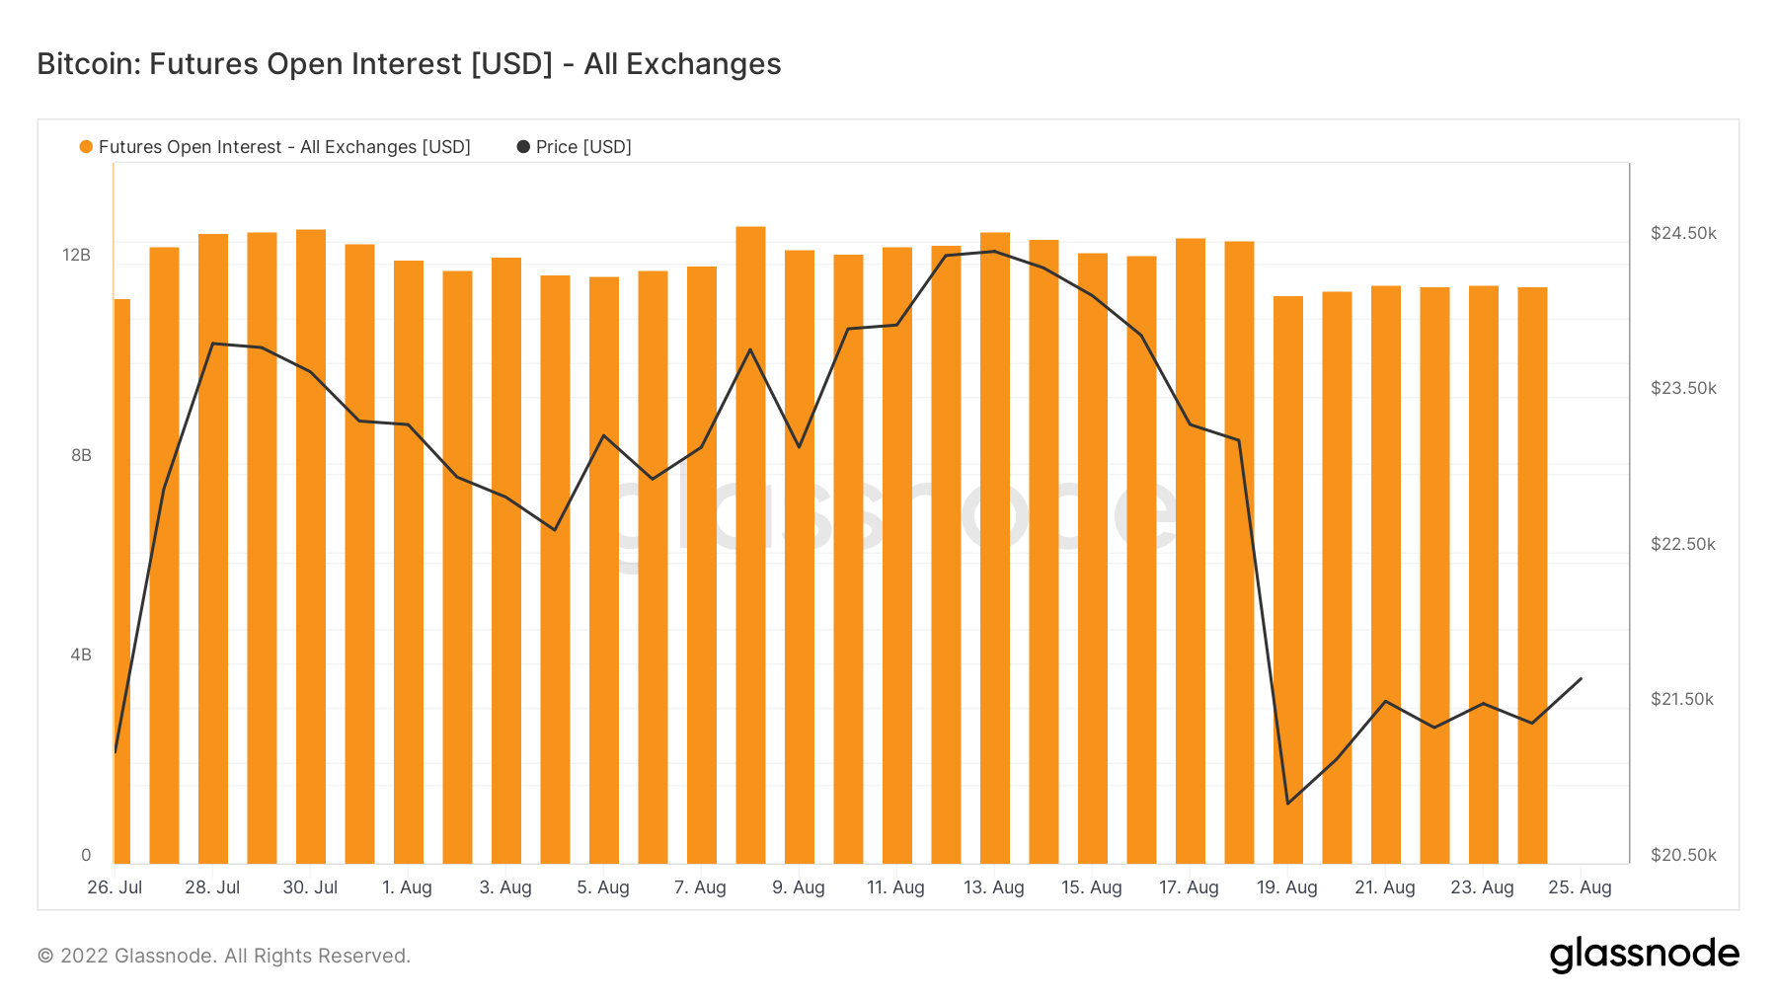Click the 1. Aug date label on x-axis
The image size is (1777, 1000).
(407, 887)
